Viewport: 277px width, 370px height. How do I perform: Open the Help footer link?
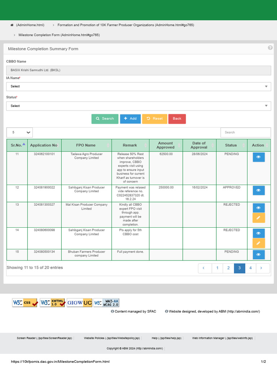pos(167,338)
